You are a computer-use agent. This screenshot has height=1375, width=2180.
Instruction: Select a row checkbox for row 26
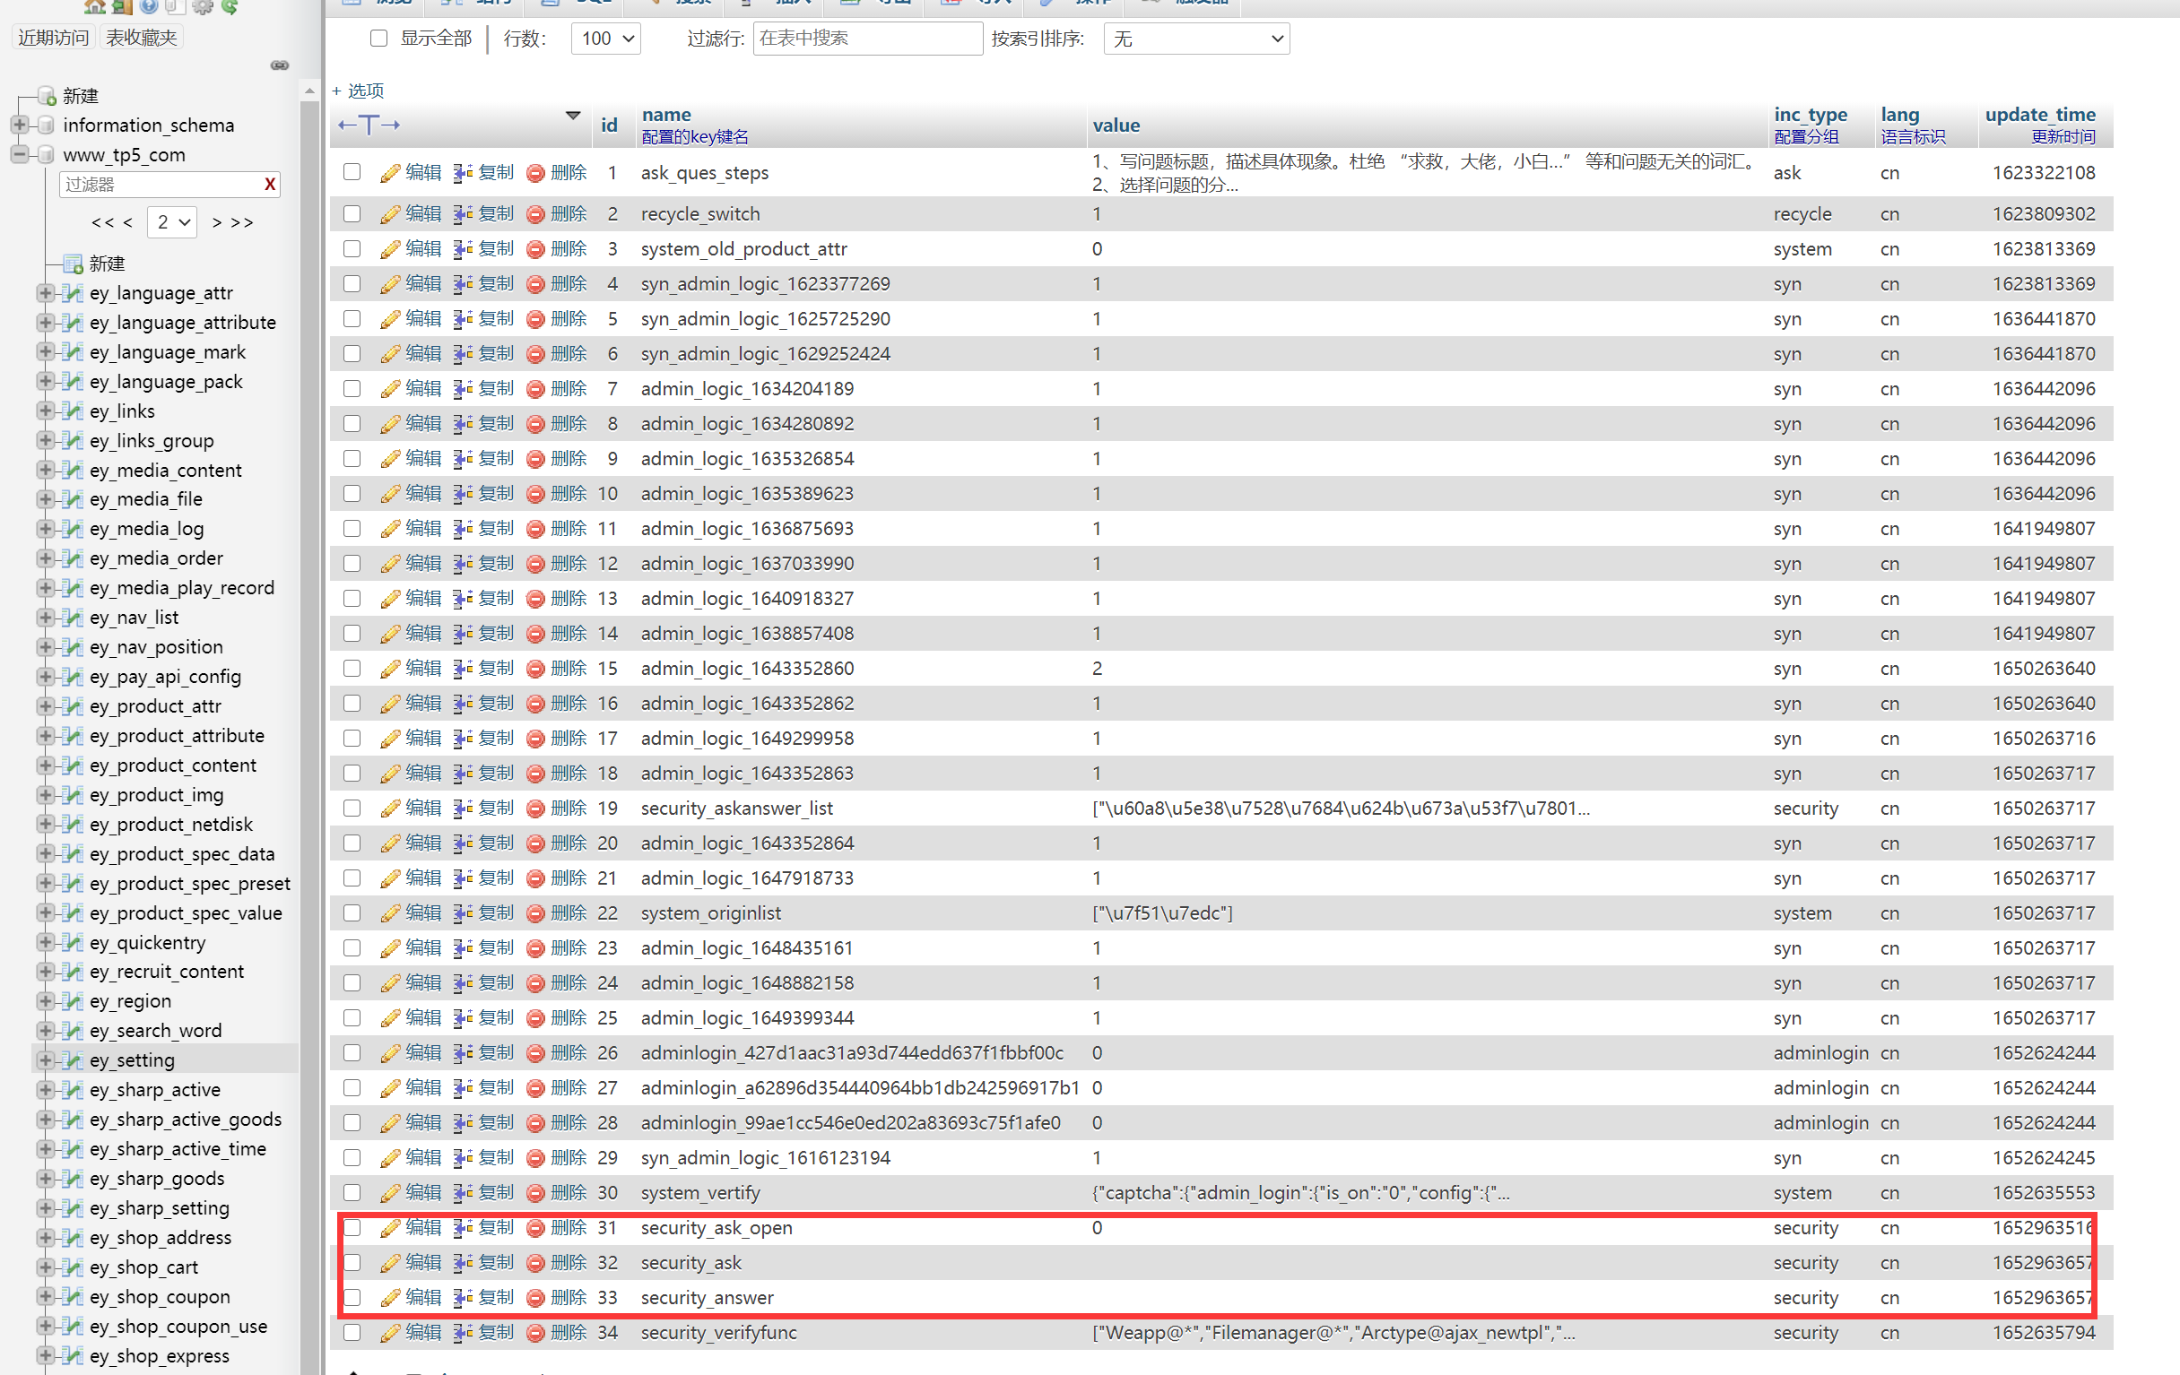pyautogui.click(x=350, y=1051)
